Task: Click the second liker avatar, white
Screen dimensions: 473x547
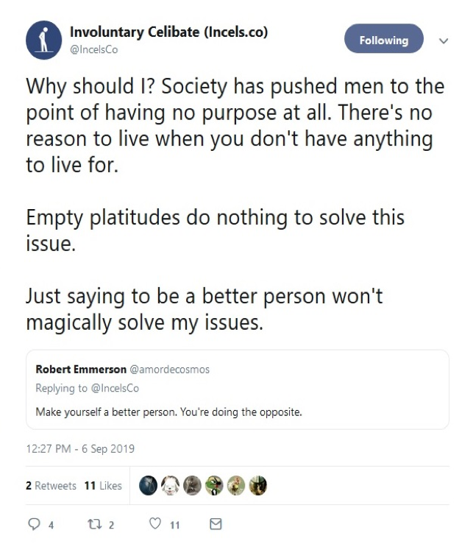Action: pos(170,485)
